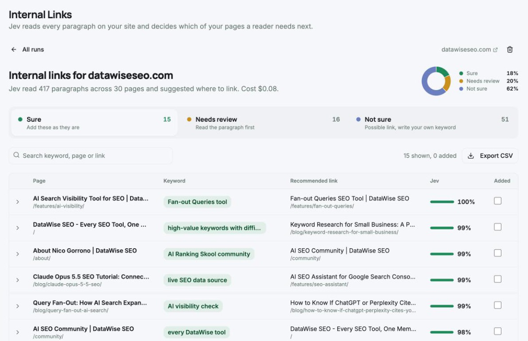Screen dimensions: 528x341
Task: Click the Export CSV button
Action: point(490,156)
